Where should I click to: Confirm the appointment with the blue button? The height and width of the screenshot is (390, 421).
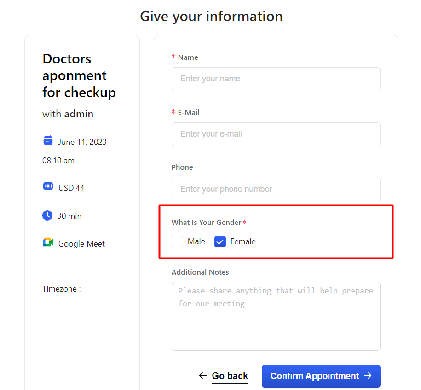(x=321, y=376)
